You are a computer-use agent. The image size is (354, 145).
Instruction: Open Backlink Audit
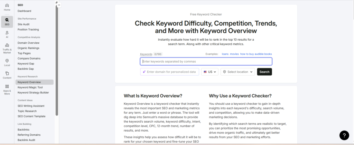point(26,140)
